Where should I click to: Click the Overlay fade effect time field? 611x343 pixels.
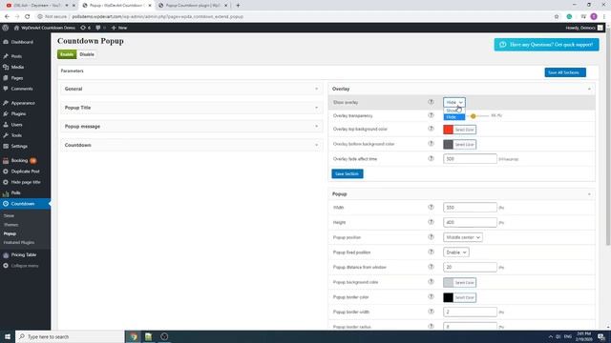[470, 159]
